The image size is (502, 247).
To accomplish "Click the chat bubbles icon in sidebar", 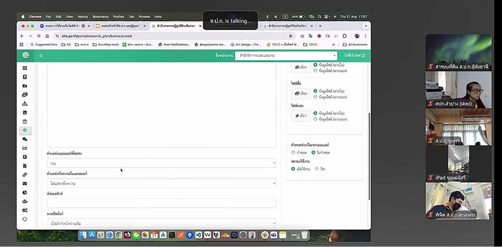I will [25, 139].
